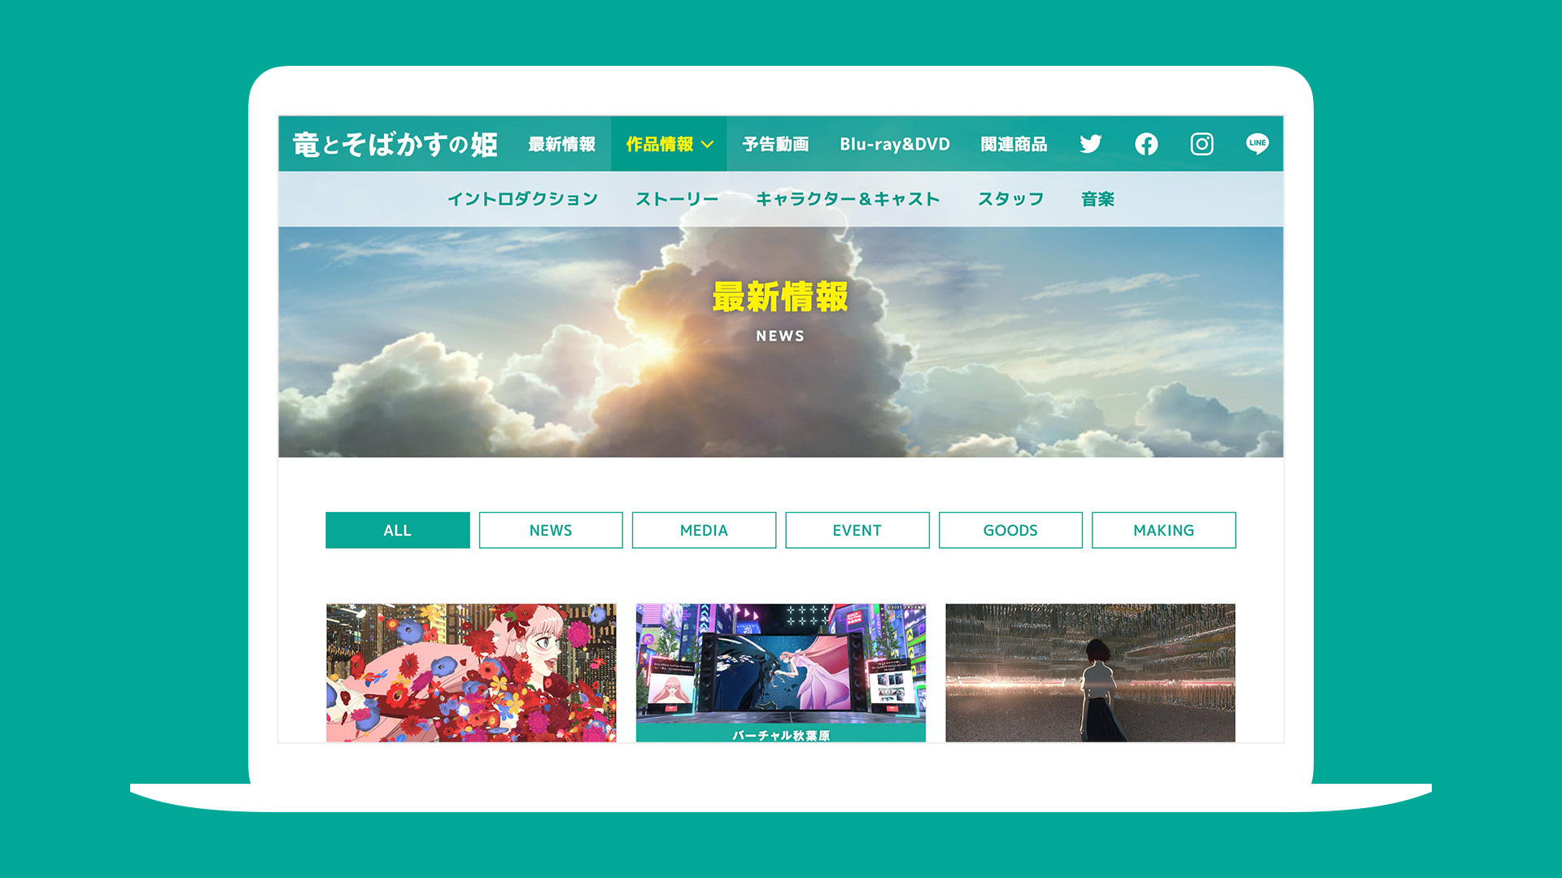The image size is (1562, 878).
Task: Open the Twitter icon link
Action: [x=1090, y=144]
